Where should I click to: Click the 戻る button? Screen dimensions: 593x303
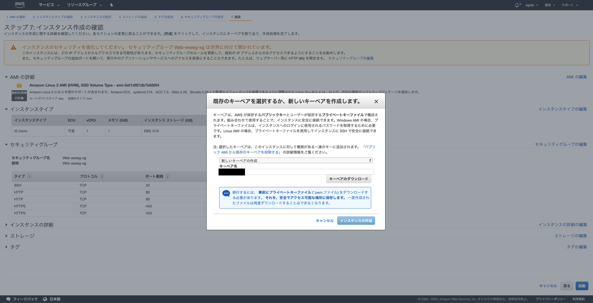tap(567, 286)
